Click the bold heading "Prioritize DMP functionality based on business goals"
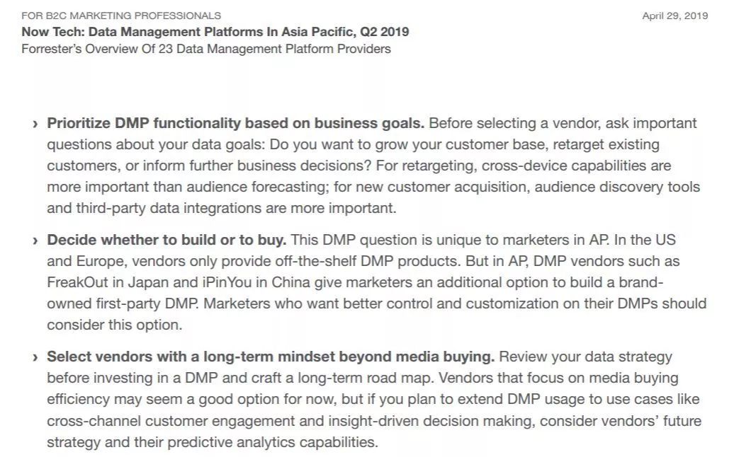Screen dimensions: 756x457 [235, 123]
